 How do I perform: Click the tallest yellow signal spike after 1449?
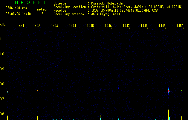(x=169, y=115)
